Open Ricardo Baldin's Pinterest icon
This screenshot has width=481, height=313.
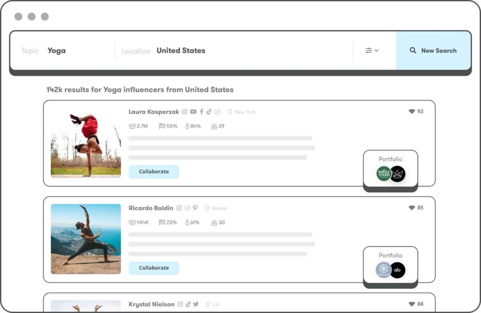(x=195, y=208)
